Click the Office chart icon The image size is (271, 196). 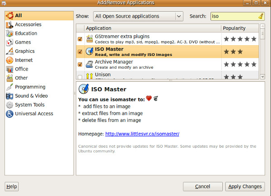point(9,69)
